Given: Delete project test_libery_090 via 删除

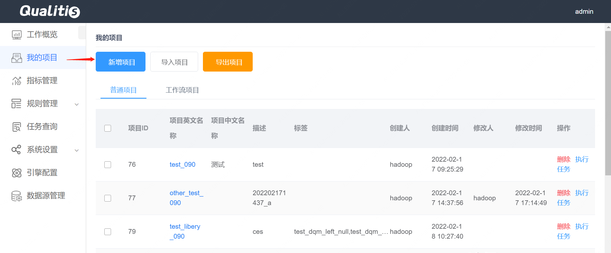Looking at the screenshot, I should (x=563, y=226).
